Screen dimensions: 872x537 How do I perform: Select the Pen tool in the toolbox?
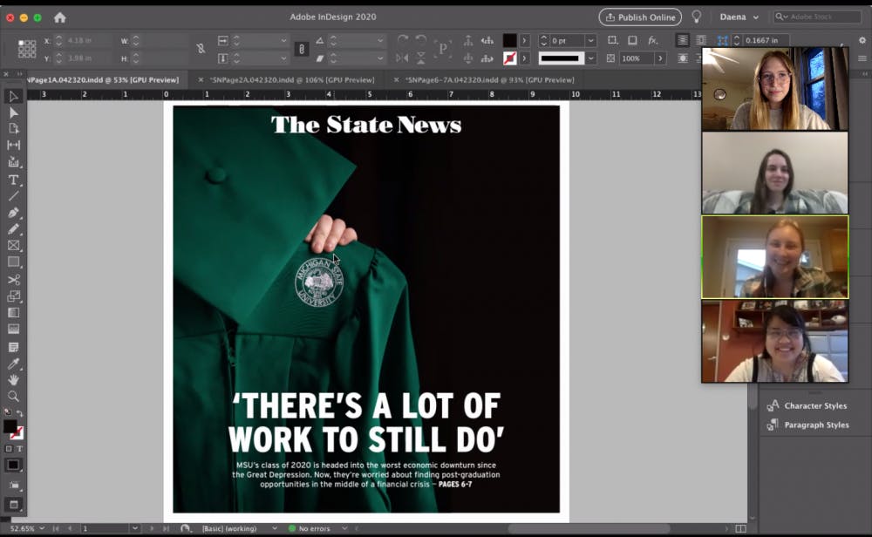[13, 213]
